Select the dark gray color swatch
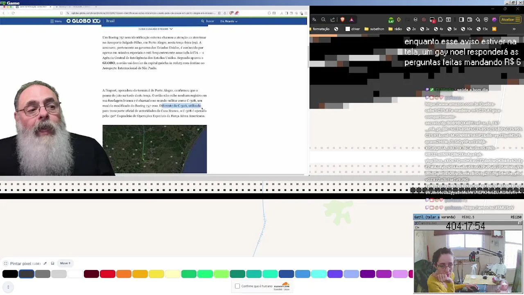 pos(27,274)
